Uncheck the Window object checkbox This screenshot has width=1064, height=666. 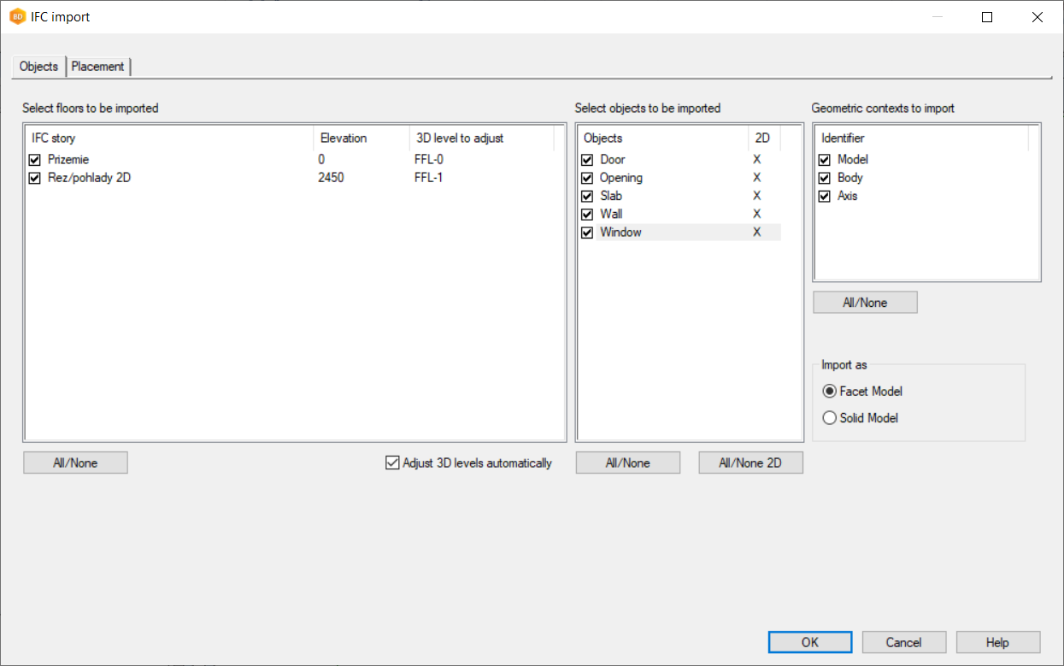point(587,233)
